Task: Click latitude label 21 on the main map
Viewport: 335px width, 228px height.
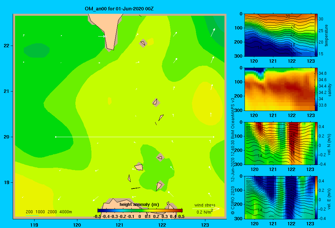Action: point(7,91)
